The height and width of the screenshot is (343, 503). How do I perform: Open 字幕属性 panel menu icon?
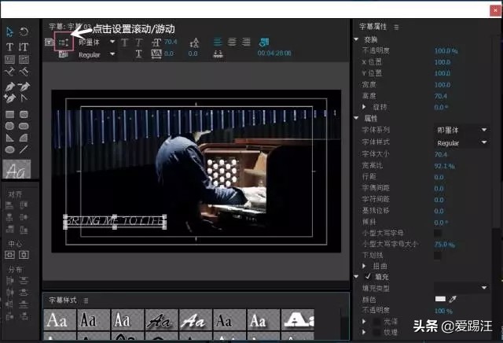tap(396, 28)
